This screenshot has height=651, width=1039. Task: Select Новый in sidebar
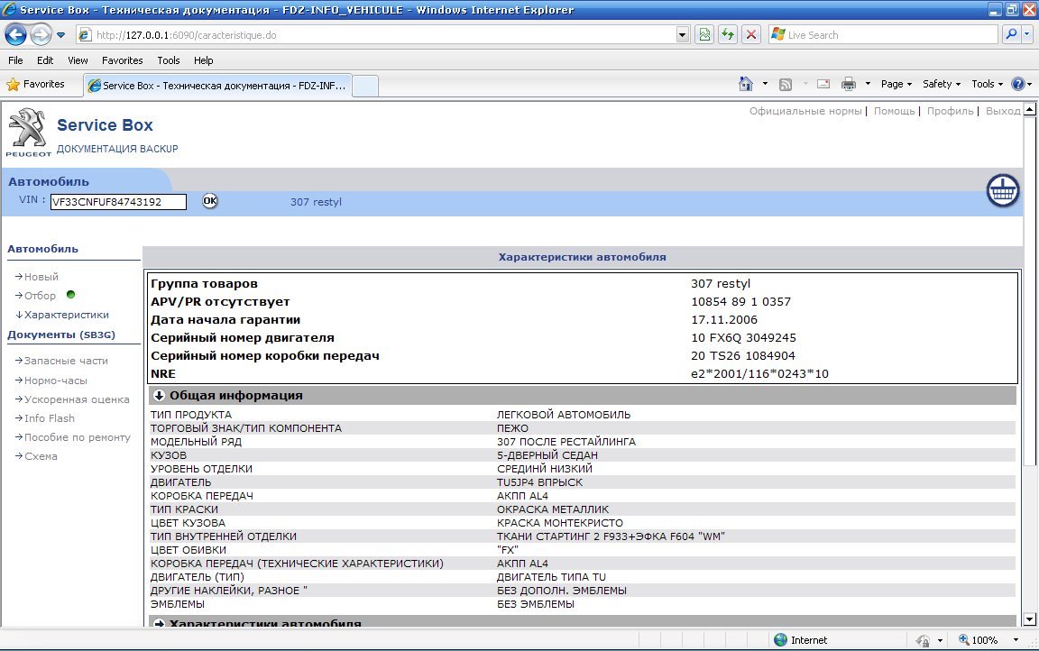[41, 277]
